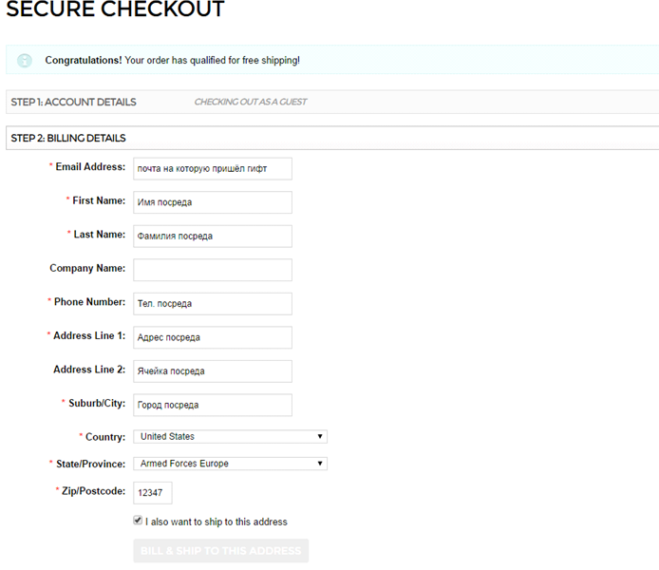Focus the Zip/Postcode field
Screen dimensions: 659x570
[x=152, y=493]
